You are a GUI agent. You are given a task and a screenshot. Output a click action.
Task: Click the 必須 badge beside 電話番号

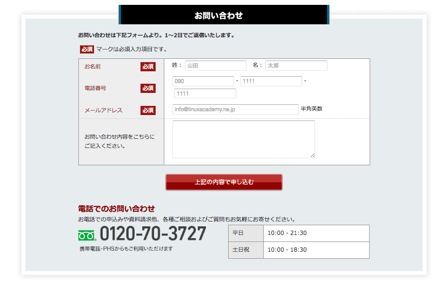148,88
